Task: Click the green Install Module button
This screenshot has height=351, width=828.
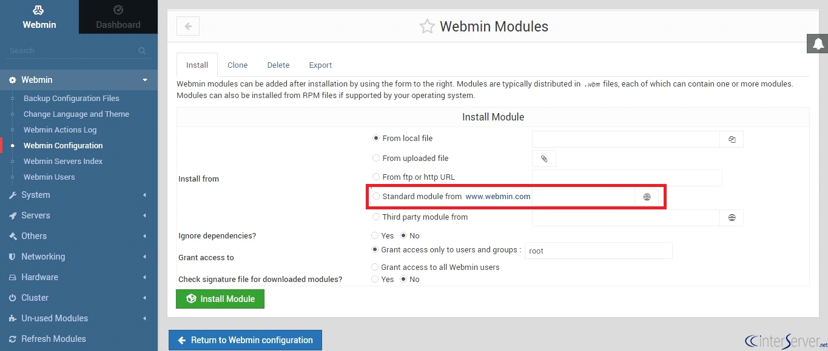Action: (x=220, y=299)
